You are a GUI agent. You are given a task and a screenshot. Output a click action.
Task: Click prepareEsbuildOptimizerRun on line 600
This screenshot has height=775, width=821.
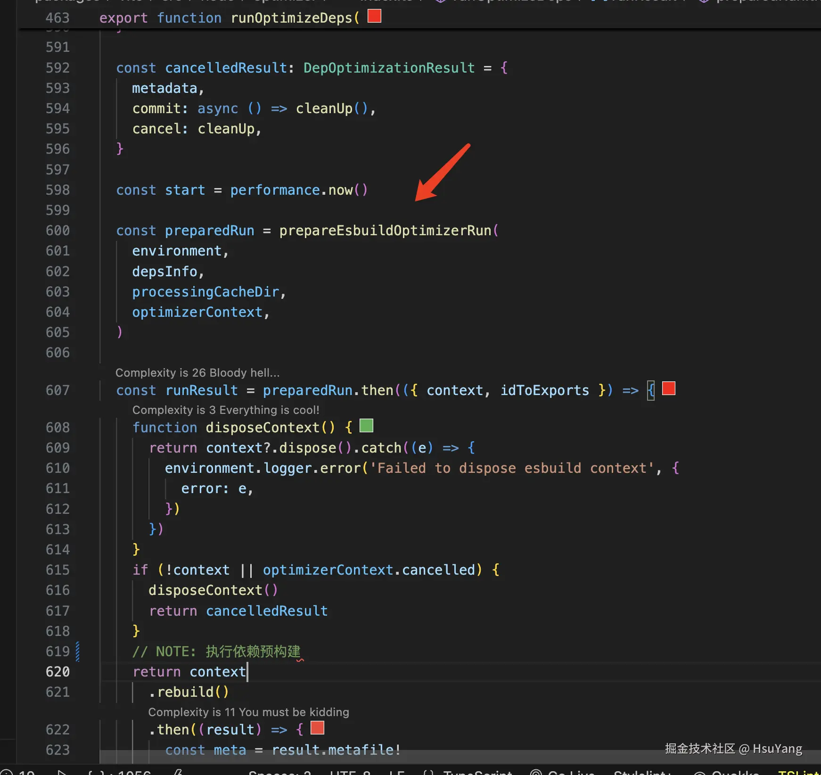click(385, 231)
